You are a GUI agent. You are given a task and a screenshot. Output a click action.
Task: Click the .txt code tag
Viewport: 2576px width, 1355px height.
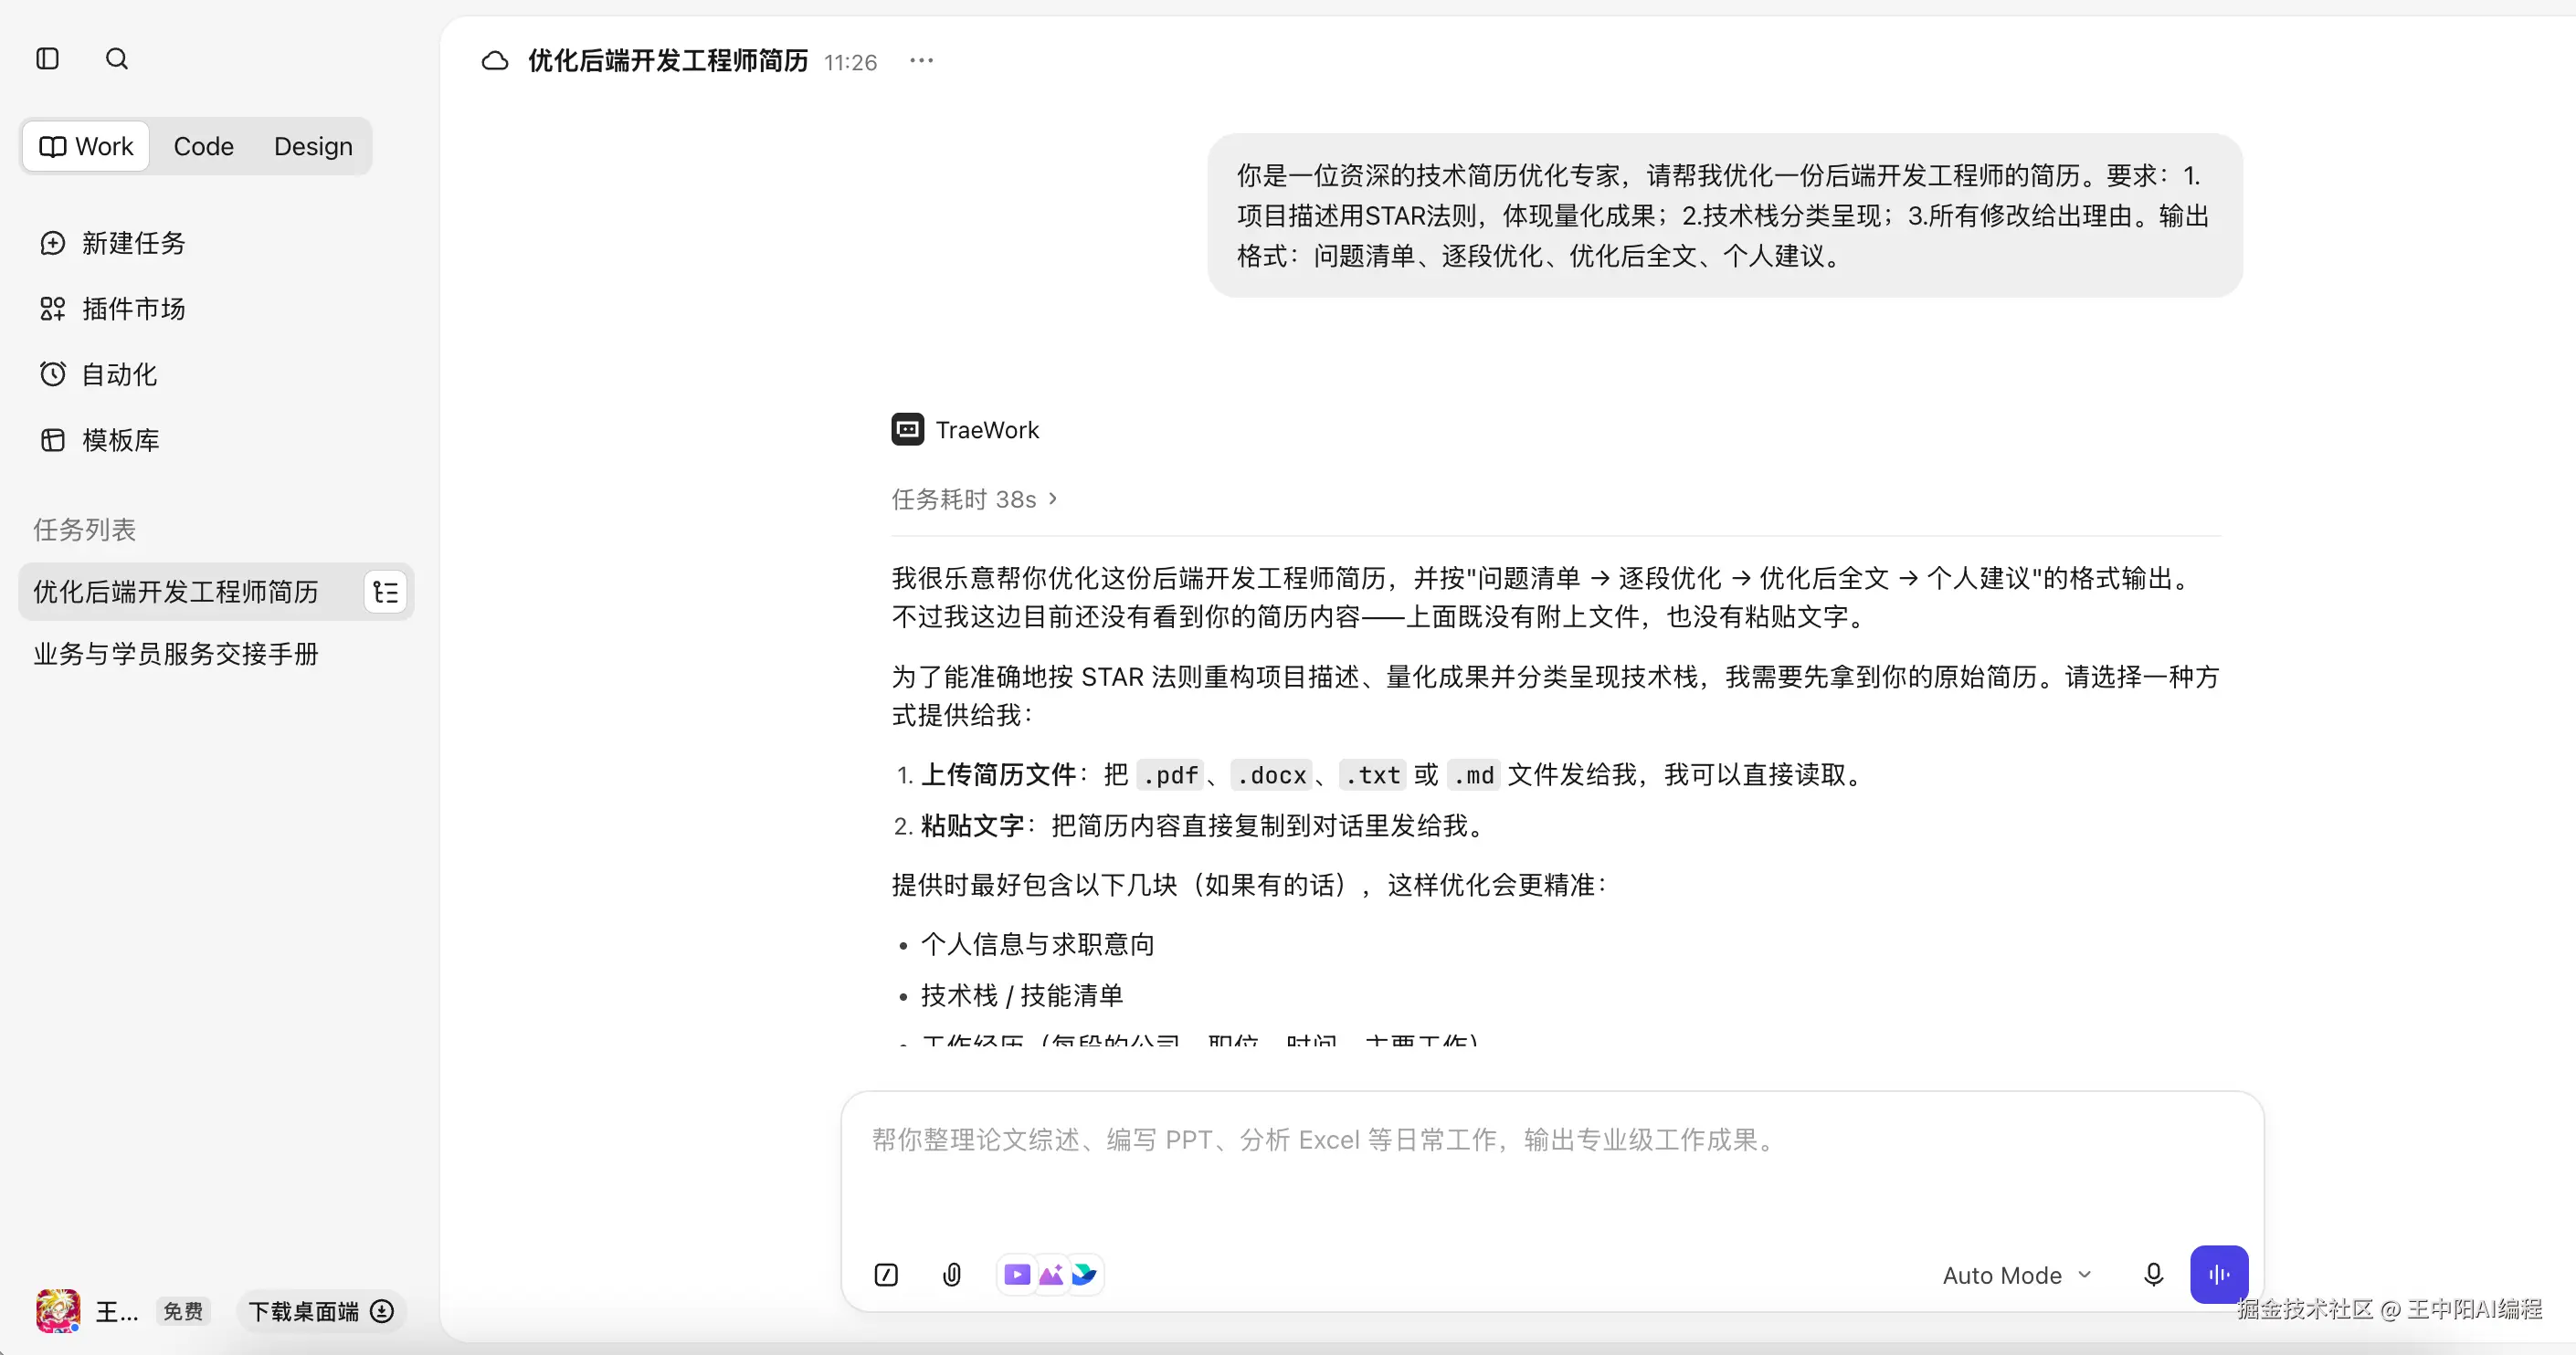1372,775
